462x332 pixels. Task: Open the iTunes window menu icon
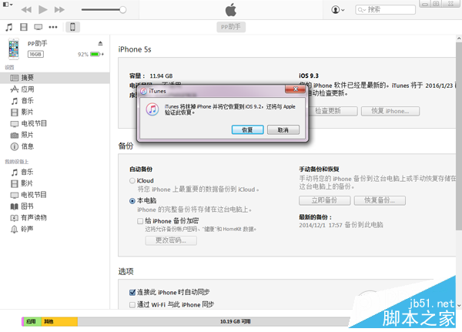coord(8,5)
